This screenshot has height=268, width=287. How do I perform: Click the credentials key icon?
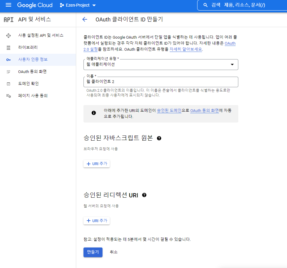click(8, 60)
